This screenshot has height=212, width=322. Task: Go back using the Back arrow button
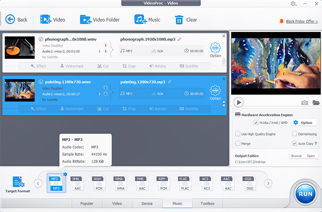pos(16,20)
